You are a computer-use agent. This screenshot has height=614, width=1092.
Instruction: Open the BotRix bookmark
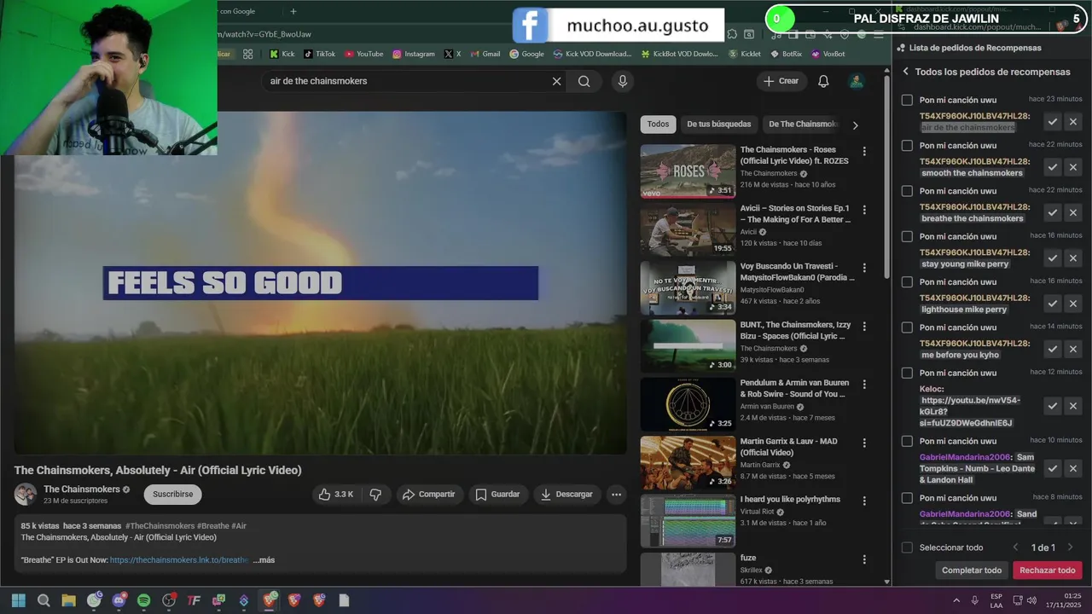785,54
